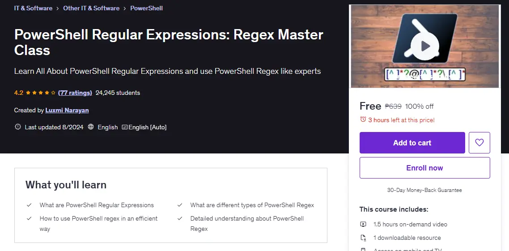Click '3 hours left at this price!'

[401, 120]
